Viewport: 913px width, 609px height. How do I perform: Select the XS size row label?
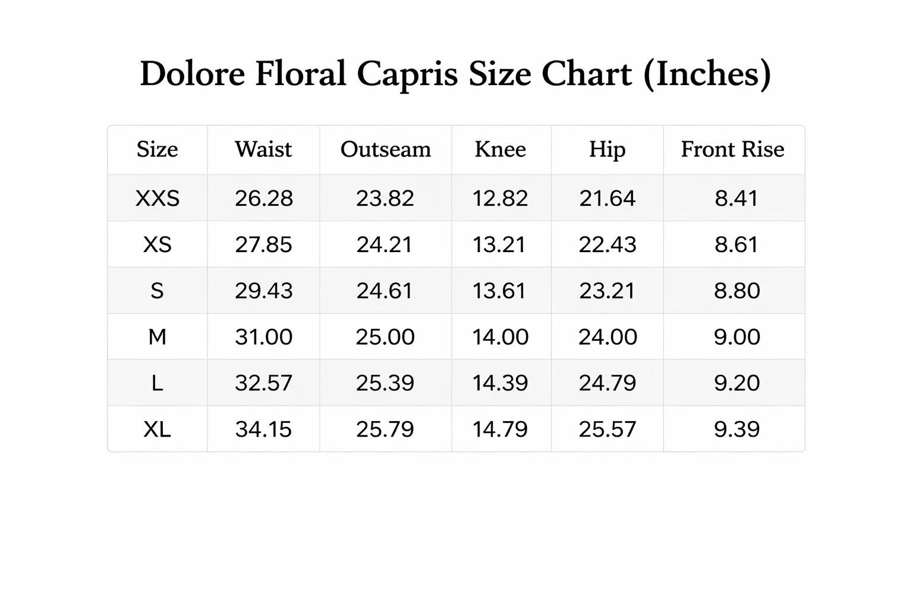[157, 244]
